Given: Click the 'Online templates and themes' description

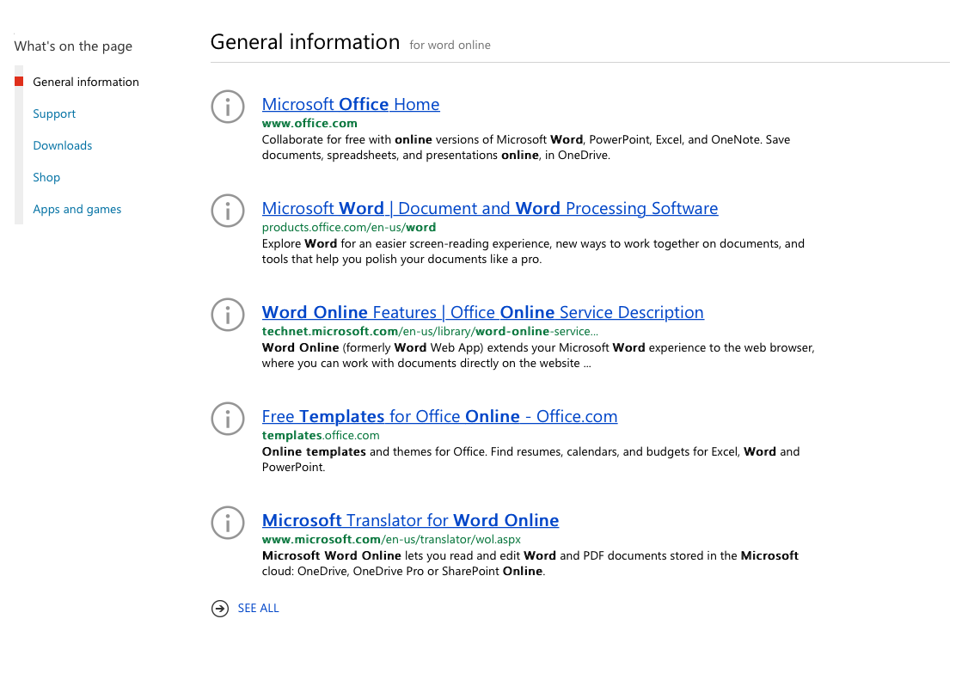Looking at the screenshot, I should tap(531, 459).
